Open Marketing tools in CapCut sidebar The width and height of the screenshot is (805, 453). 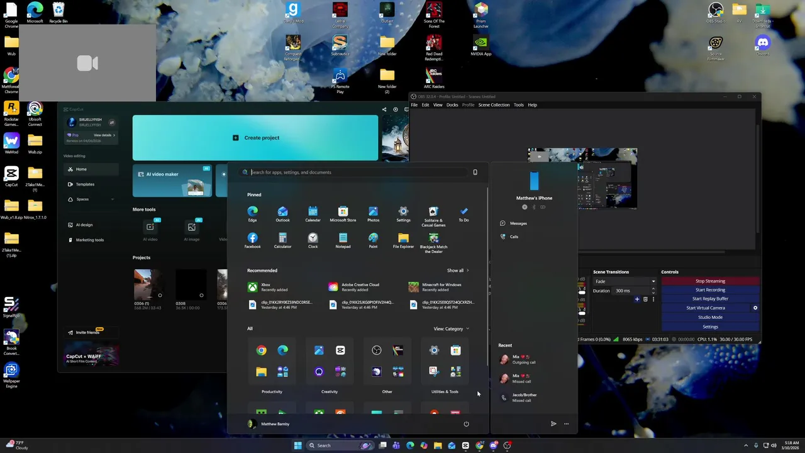[91, 240]
